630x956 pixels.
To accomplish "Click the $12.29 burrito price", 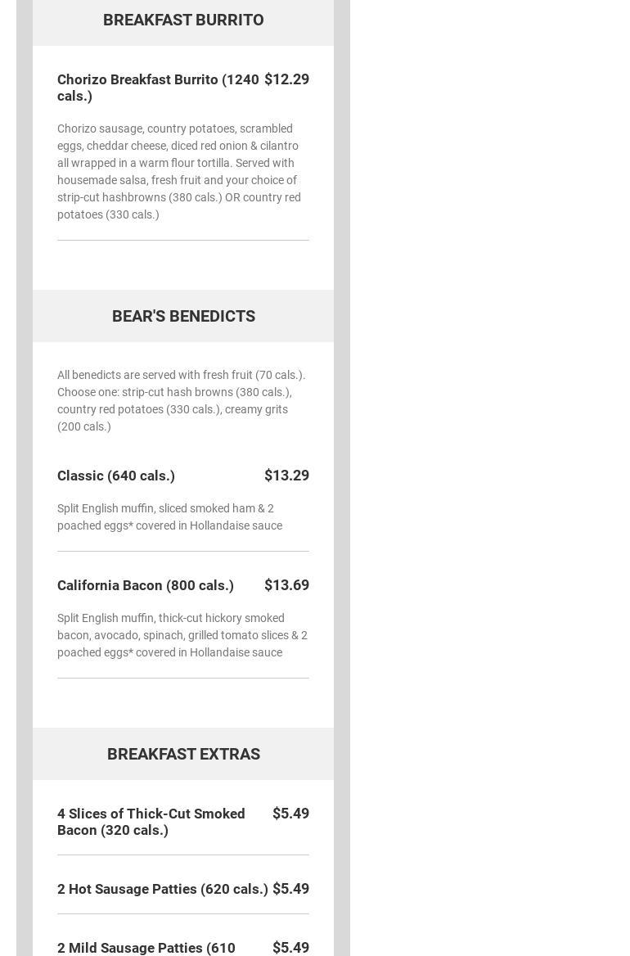I will tap(286, 79).
